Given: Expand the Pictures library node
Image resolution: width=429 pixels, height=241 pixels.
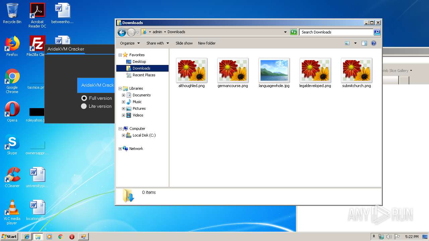Looking at the screenshot, I should pos(123,108).
